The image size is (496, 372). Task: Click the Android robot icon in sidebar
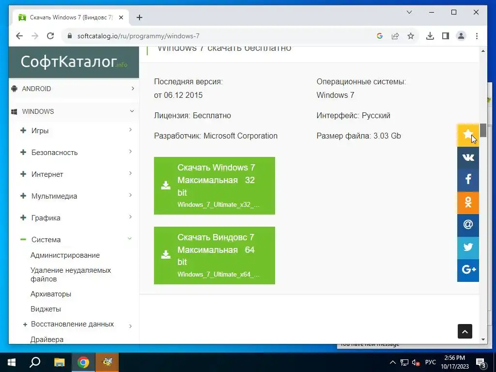[x=14, y=89]
